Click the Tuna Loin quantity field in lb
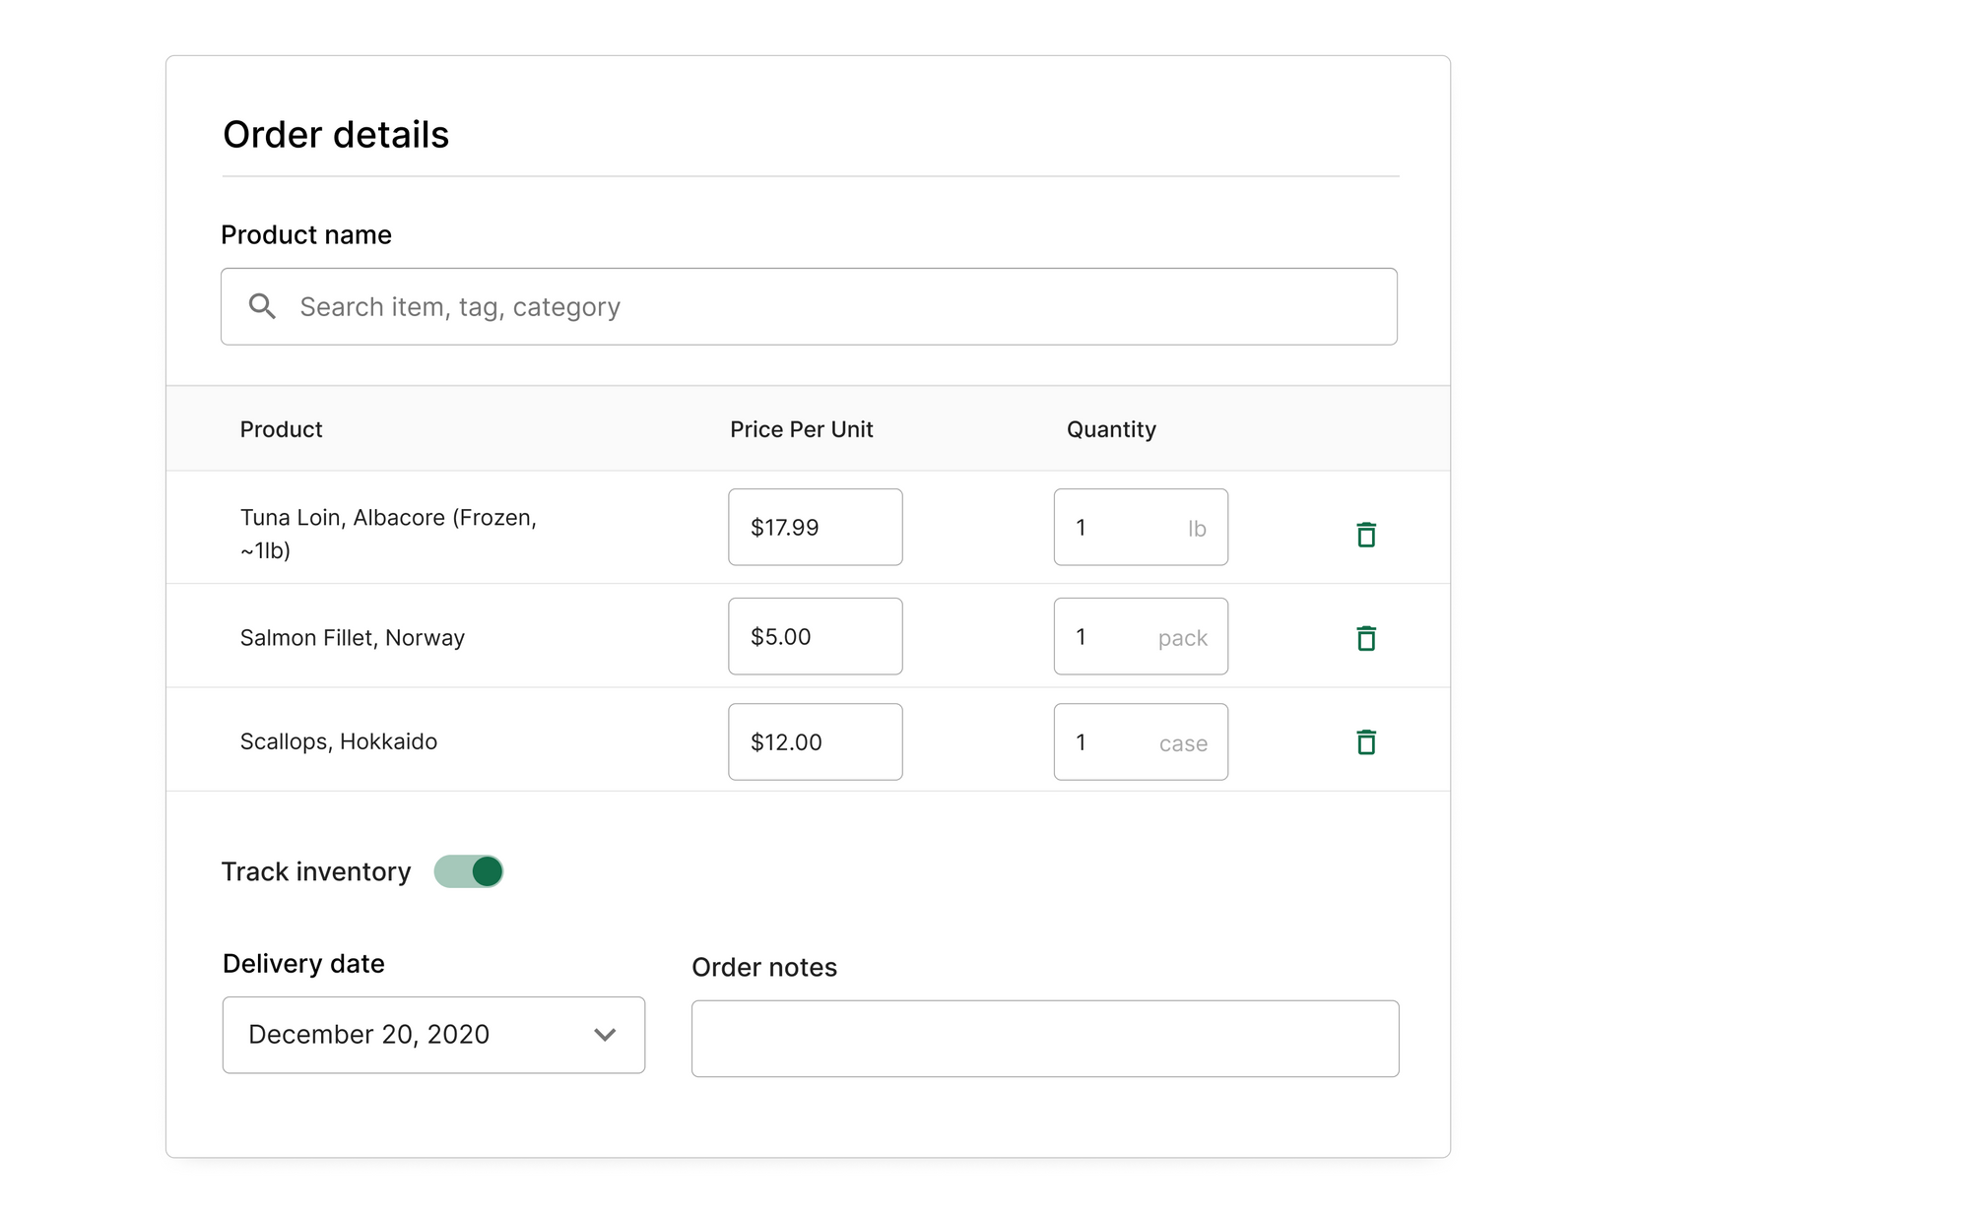 pos(1141,527)
